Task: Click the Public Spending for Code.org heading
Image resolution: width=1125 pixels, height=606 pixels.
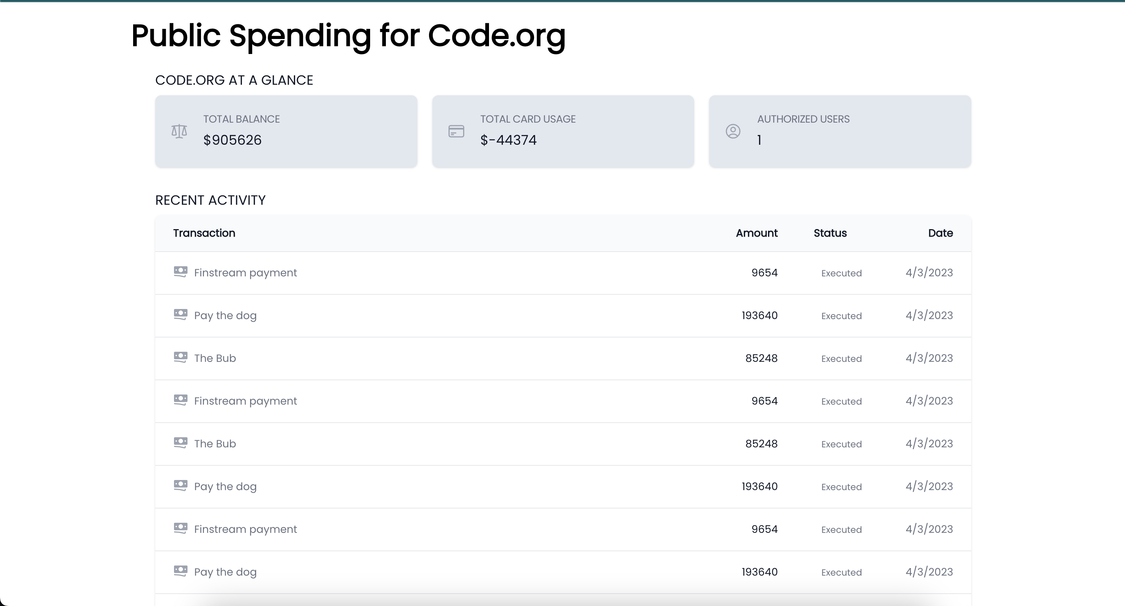Action: pyautogui.click(x=348, y=36)
